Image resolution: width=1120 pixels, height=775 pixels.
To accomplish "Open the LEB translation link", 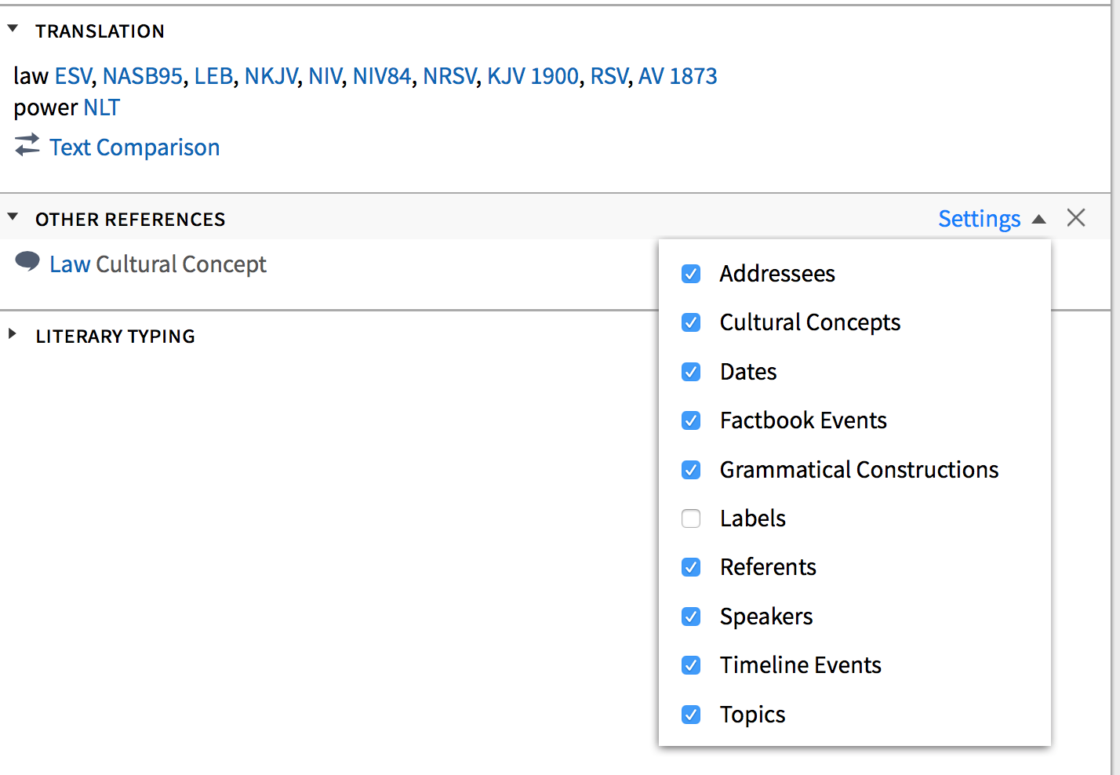I will [x=213, y=76].
